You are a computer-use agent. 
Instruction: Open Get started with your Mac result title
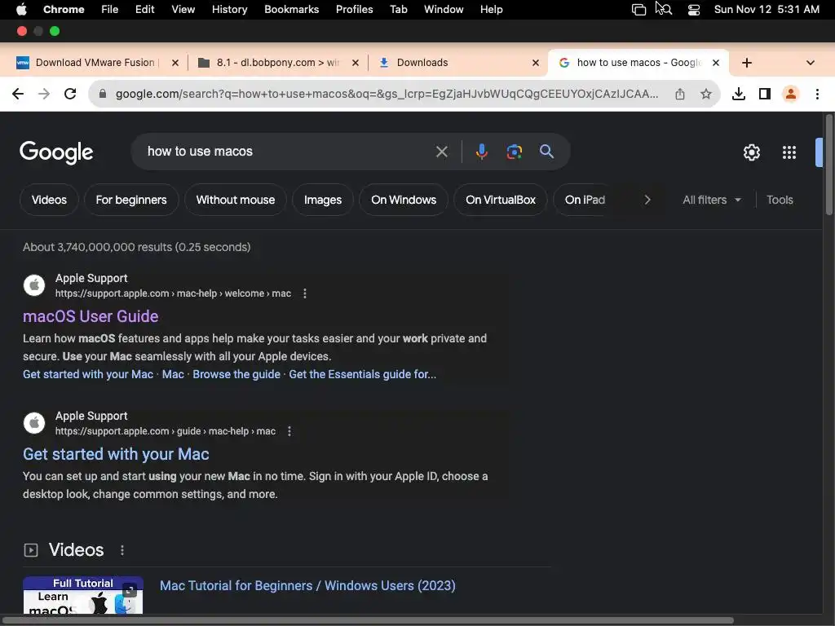(x=116, y=455)
